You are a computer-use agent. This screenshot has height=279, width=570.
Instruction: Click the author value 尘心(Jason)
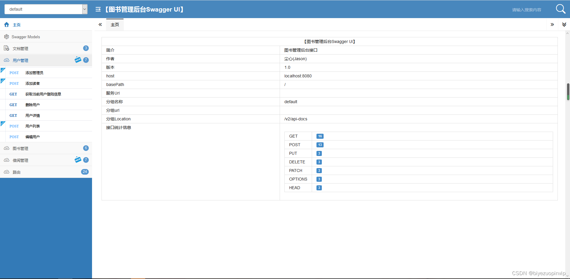(x=295, y=59)
